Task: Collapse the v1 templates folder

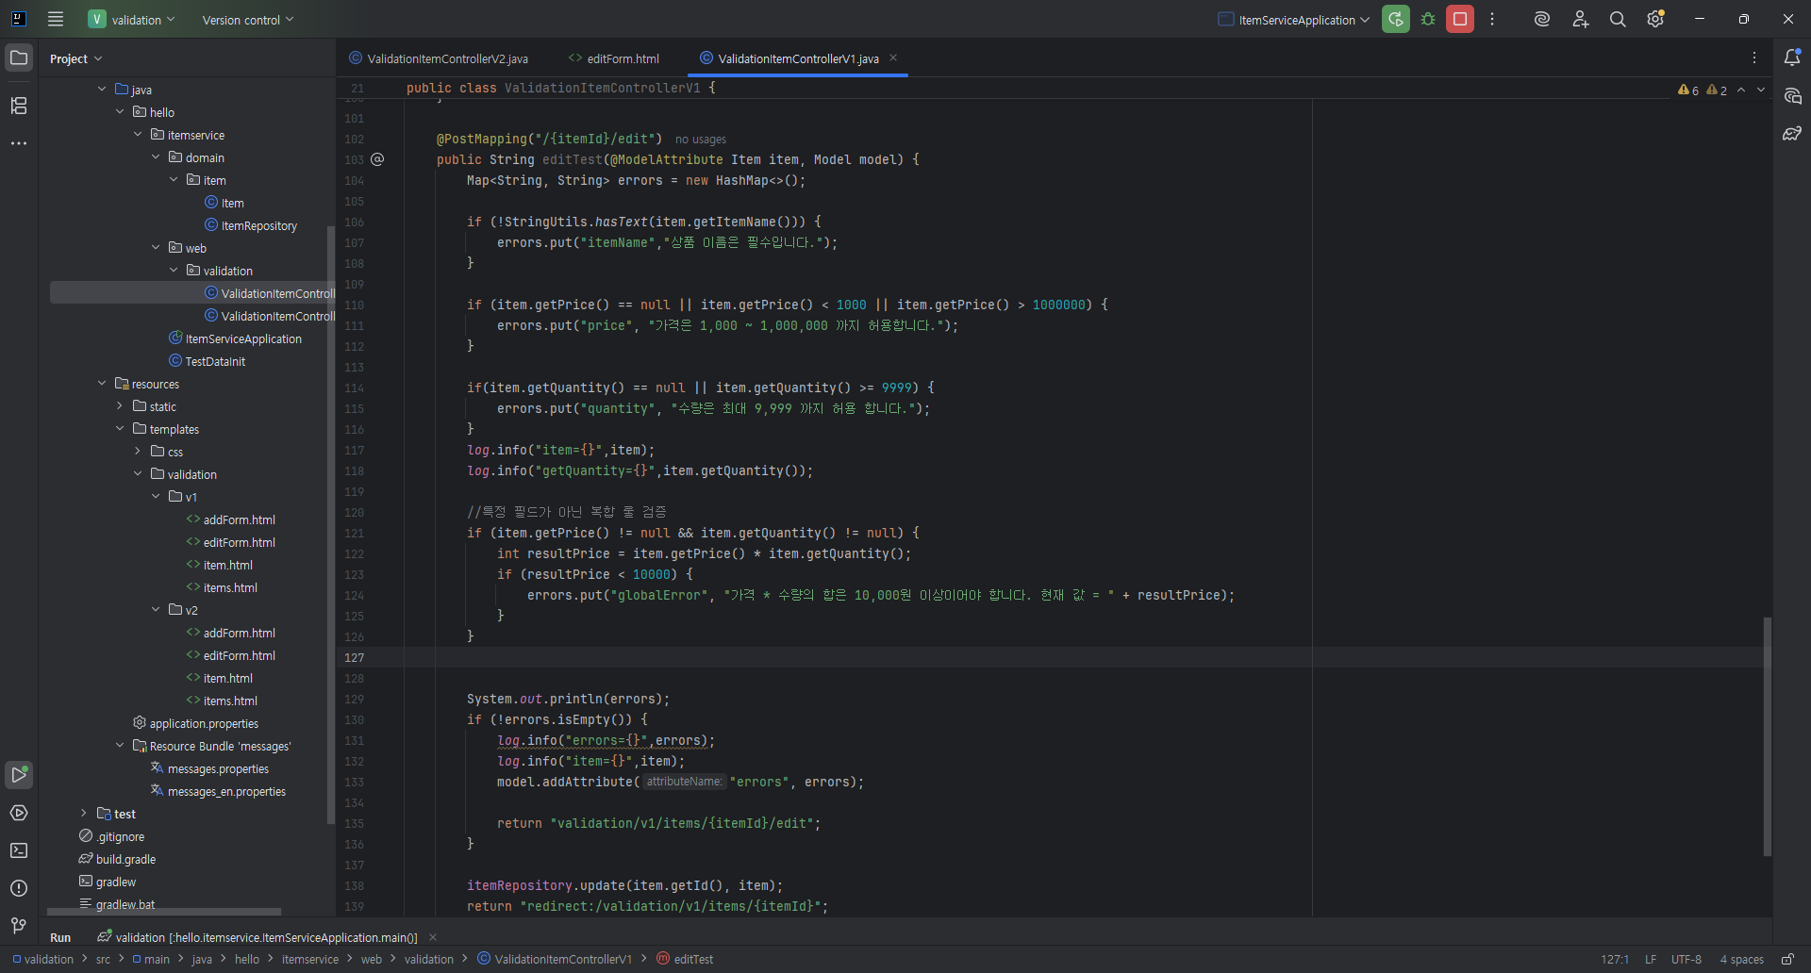Action: point(156,497)
